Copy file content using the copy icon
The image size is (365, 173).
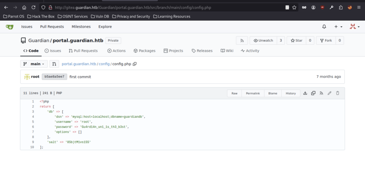coord(313,93)
